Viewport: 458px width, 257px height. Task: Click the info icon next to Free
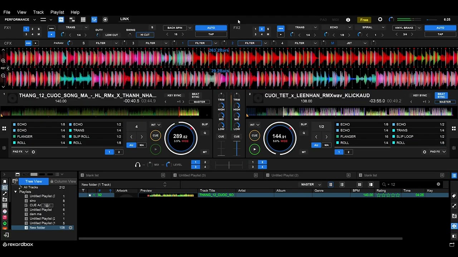(x=348, y=20)
